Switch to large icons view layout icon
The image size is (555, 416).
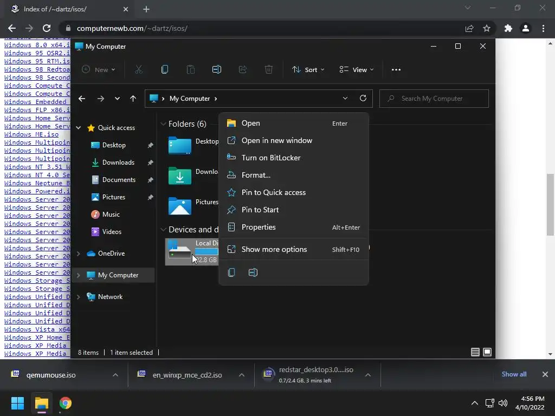point(487,352)
